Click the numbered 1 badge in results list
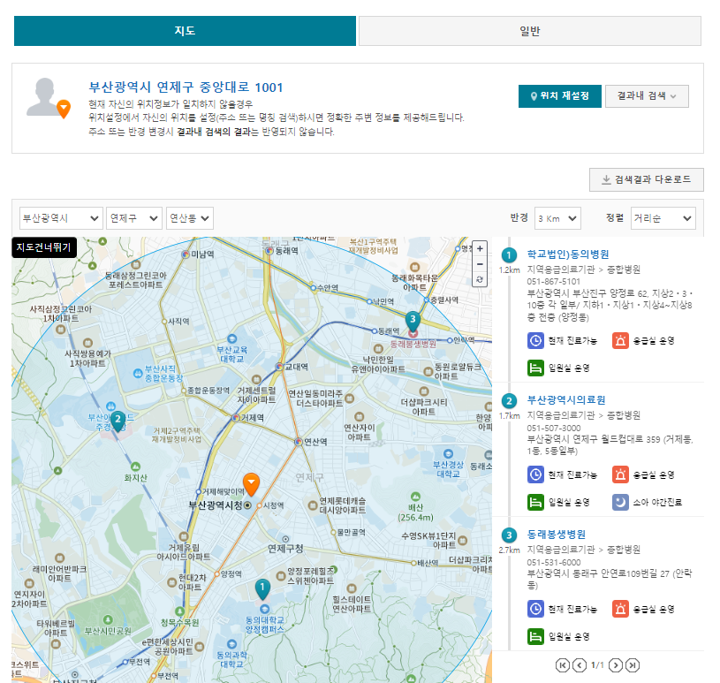 coord(509,255)
